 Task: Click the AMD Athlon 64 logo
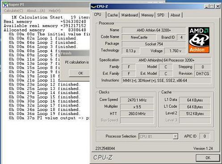pyautogui.click(x=199, y=40)
